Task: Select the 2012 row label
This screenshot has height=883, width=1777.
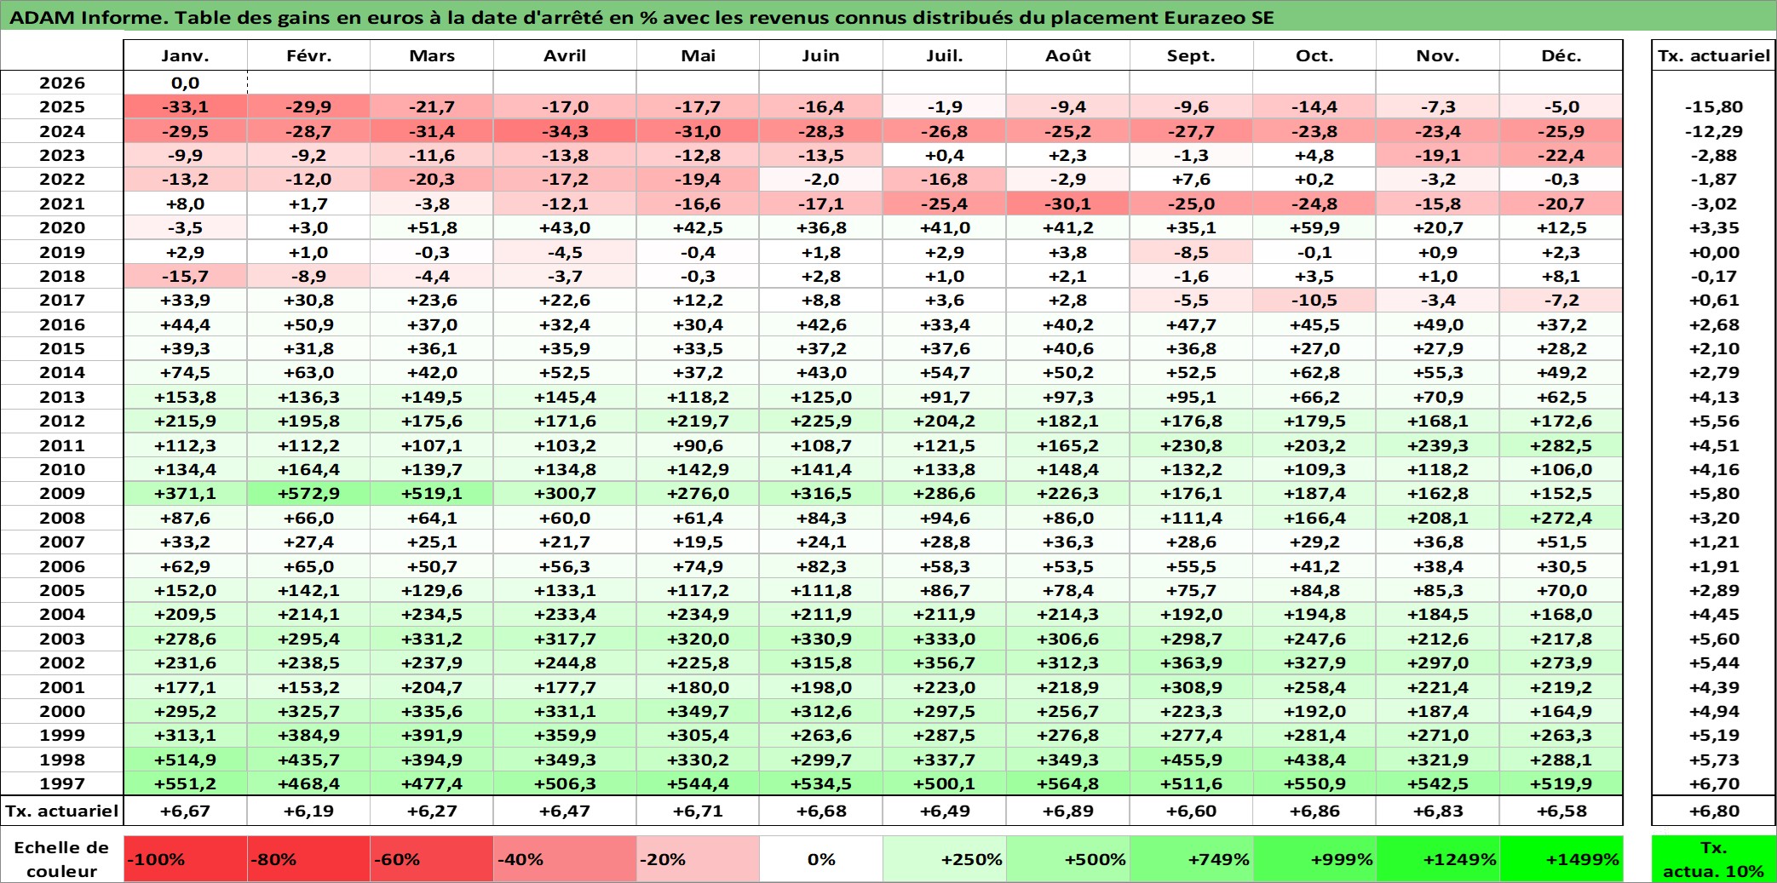Action: pyautogui.click(x=62, y=421)
